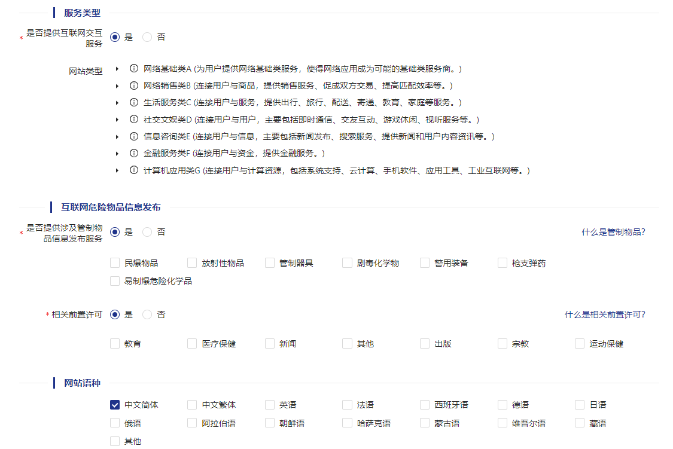Choose 否 for 管制物品信息发布服务
Screen dimensions: 673x449
(147, 232)
